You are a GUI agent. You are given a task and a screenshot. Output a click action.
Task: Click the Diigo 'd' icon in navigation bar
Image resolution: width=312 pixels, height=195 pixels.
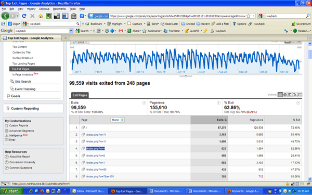(x=82, y=16)
